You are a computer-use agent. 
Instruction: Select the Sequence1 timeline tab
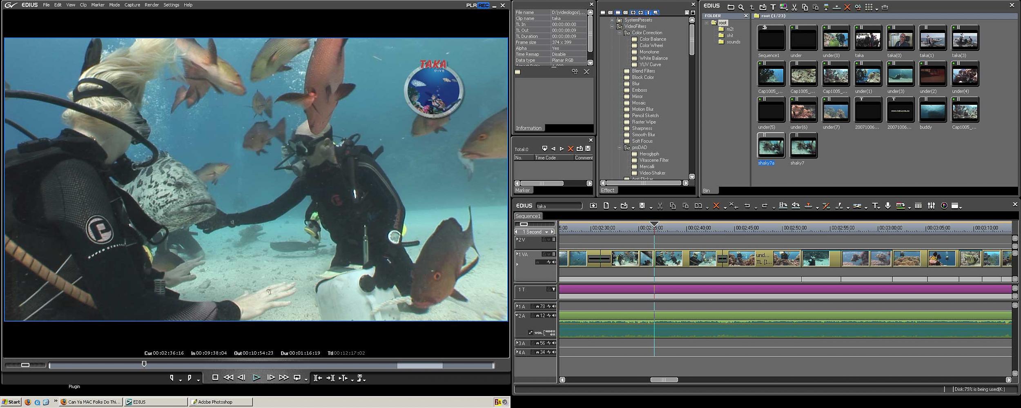(528, 216)
